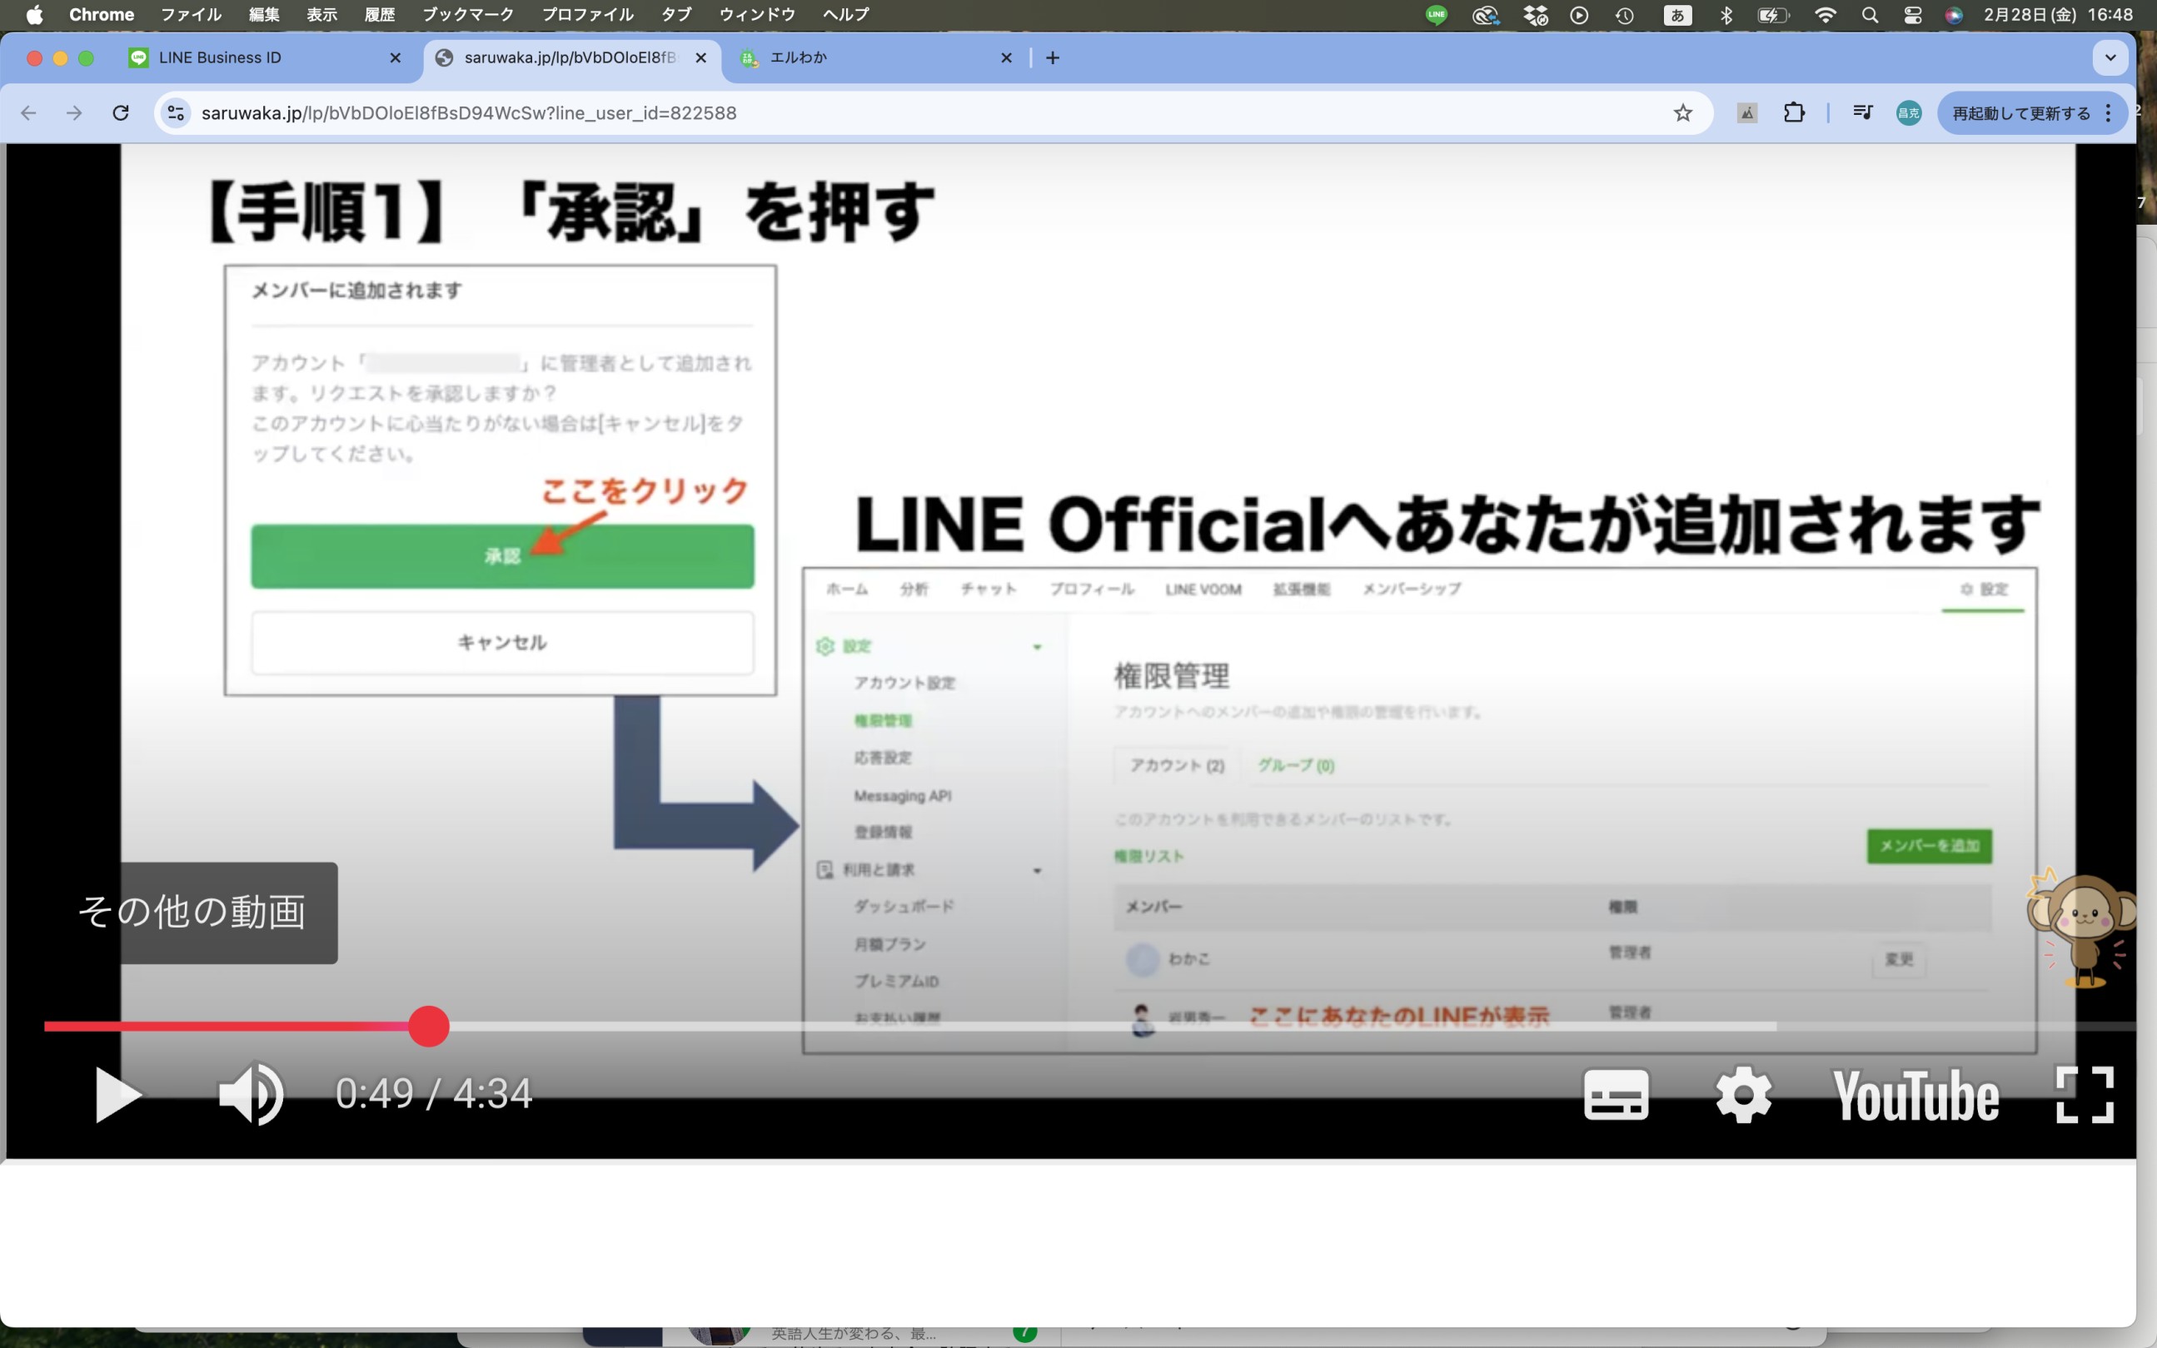Open その他の動画 overlay
This screenshot has width=2157, height=1348.
(x=192, y=912)
